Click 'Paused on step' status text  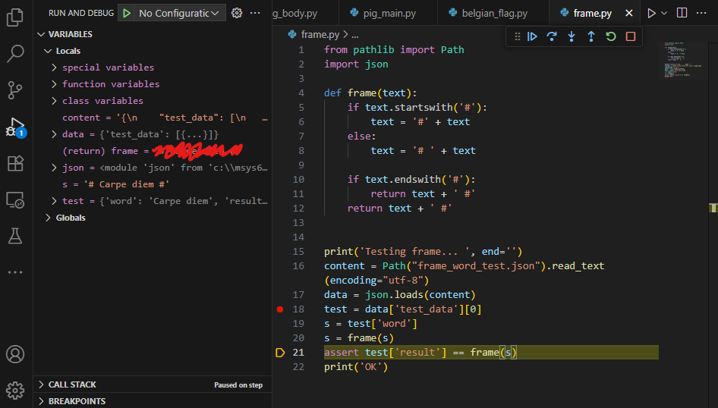238,385
